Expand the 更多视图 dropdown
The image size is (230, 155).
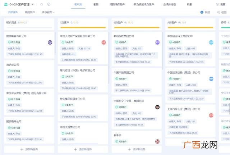(x=48, y=12)
